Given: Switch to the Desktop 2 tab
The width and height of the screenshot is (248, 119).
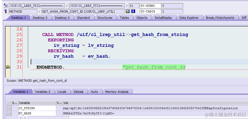Looking at the screenshot, I should click(40, 18).
